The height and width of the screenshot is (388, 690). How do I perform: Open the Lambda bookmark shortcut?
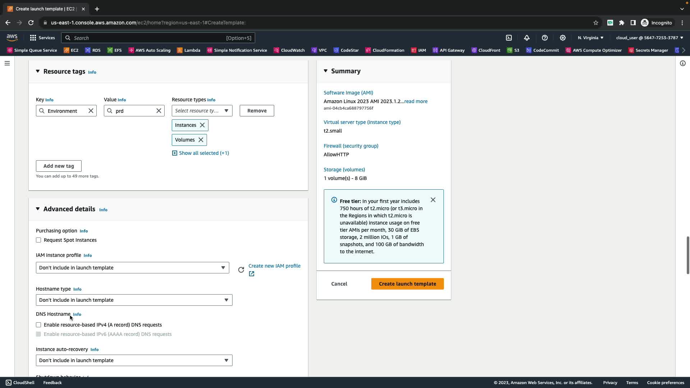click(189, 50)
